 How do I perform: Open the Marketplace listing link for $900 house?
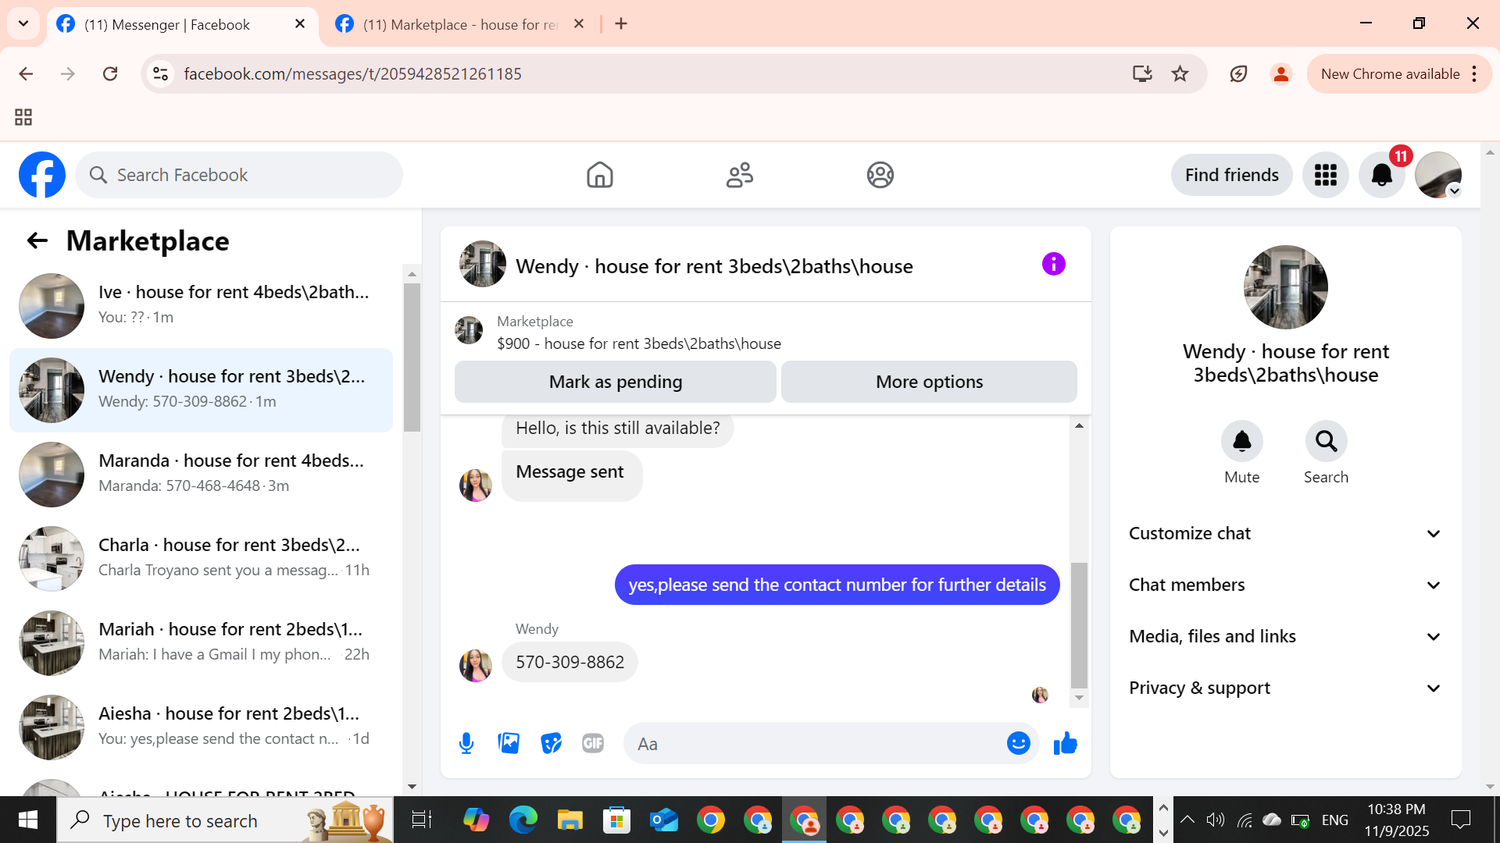638,343
